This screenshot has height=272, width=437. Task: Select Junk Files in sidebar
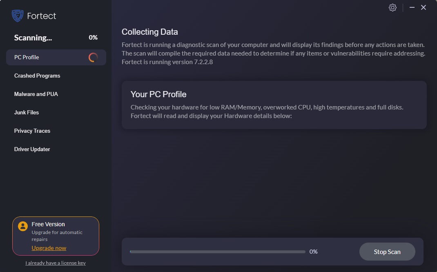[x=27, y=113]
